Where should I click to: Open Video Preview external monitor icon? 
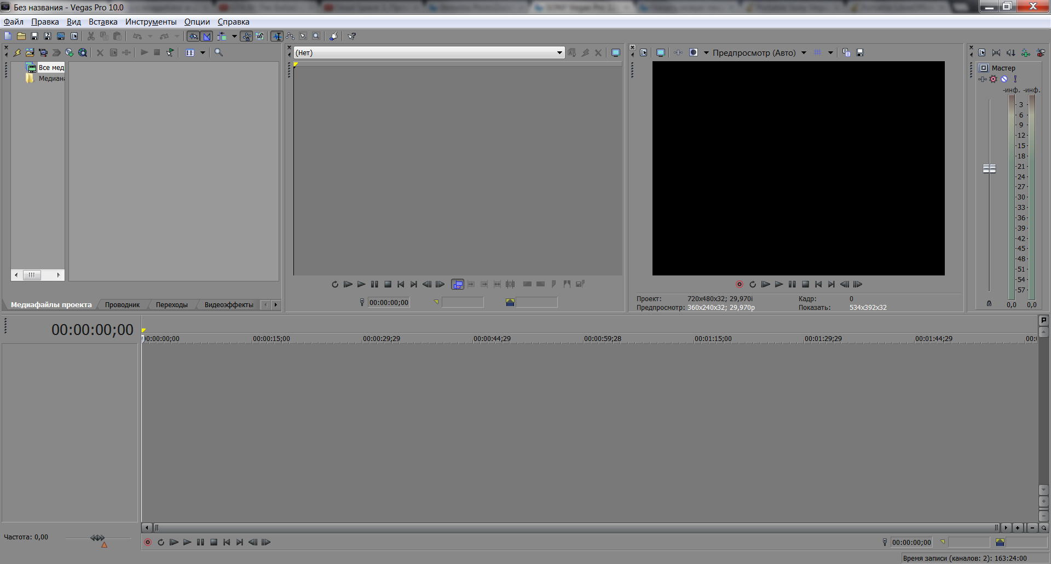tap(661, 52)
